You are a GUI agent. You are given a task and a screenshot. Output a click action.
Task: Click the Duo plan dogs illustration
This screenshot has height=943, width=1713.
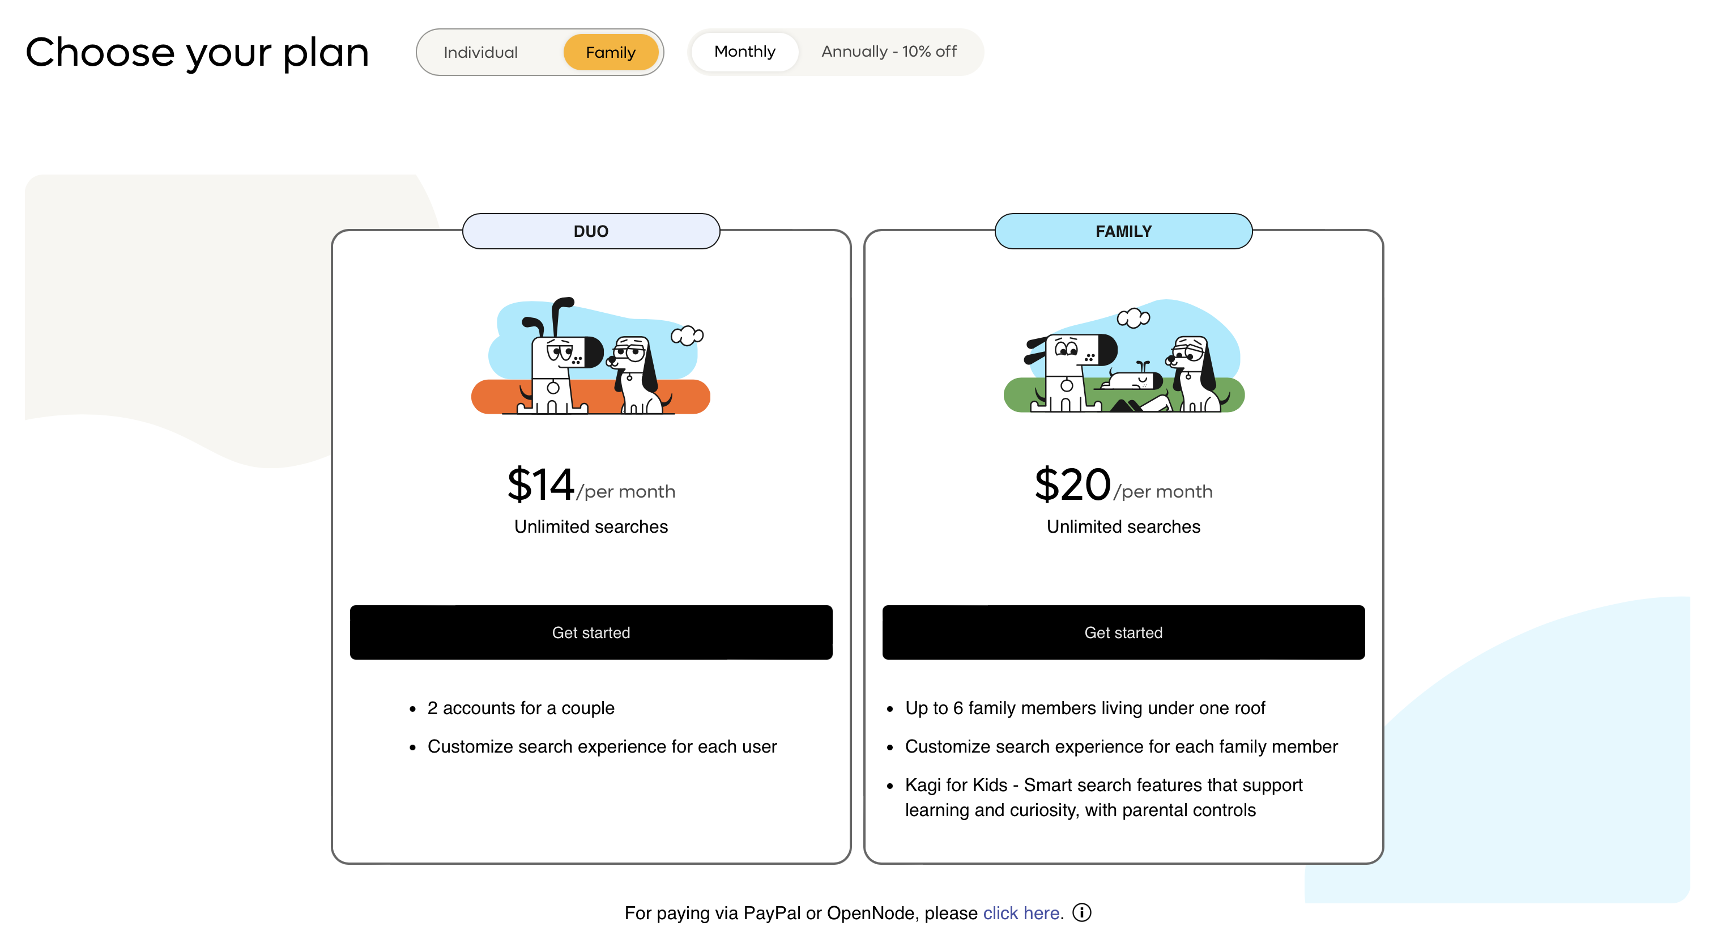point(590,356)
